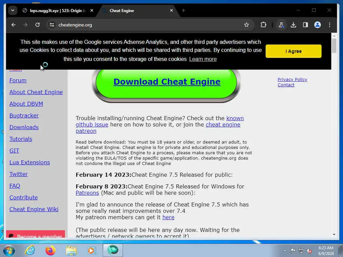This screenshot has width=343, height=257.
Task: Click the Become a member banner
Action: coord(36,234)
